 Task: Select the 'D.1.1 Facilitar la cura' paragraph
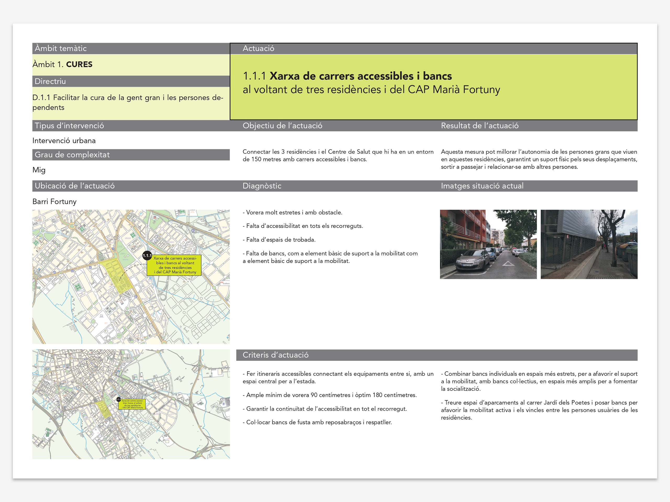[128, 102]
